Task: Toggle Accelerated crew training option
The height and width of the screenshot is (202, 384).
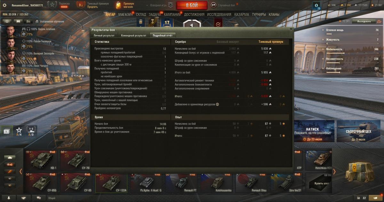Action: pos(47,21)
